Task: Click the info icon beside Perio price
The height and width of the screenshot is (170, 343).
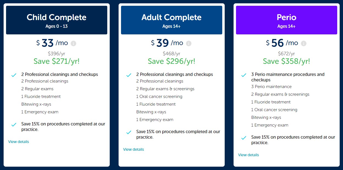Action: (303, 43)
